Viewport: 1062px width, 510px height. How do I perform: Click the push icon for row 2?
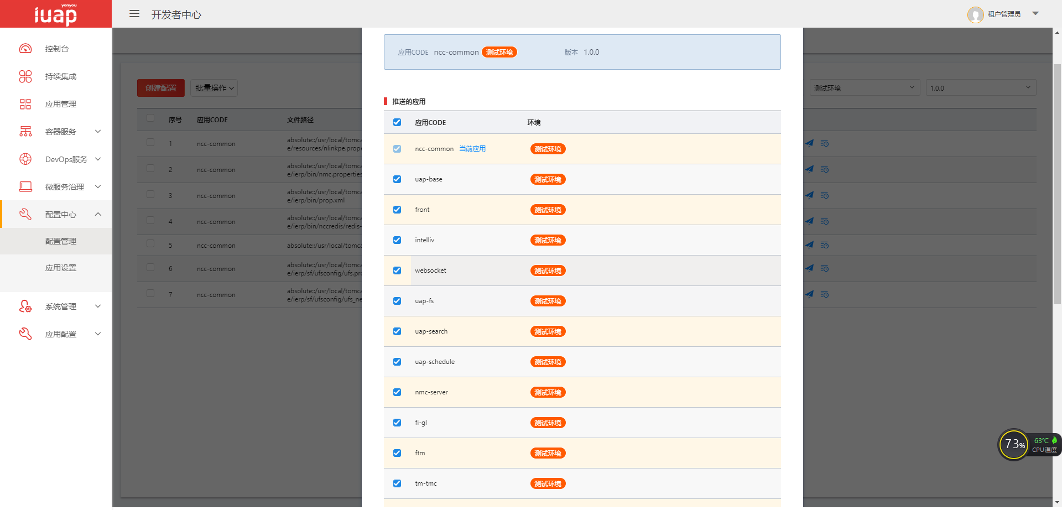tap(809, 169)
